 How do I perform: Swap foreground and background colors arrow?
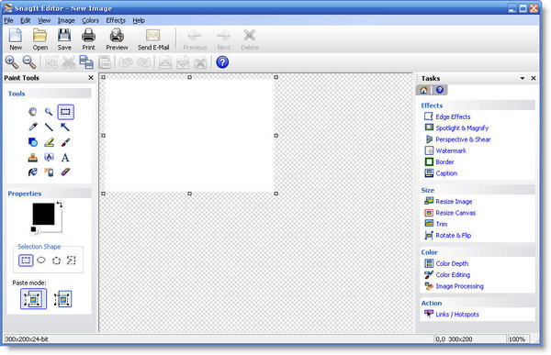point(60,205)
